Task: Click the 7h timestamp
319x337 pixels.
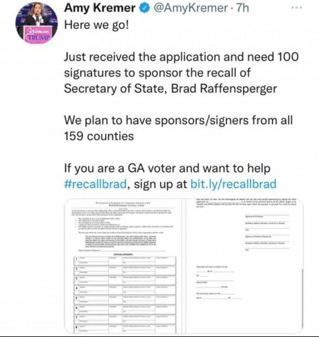Action: coord(243,8)
